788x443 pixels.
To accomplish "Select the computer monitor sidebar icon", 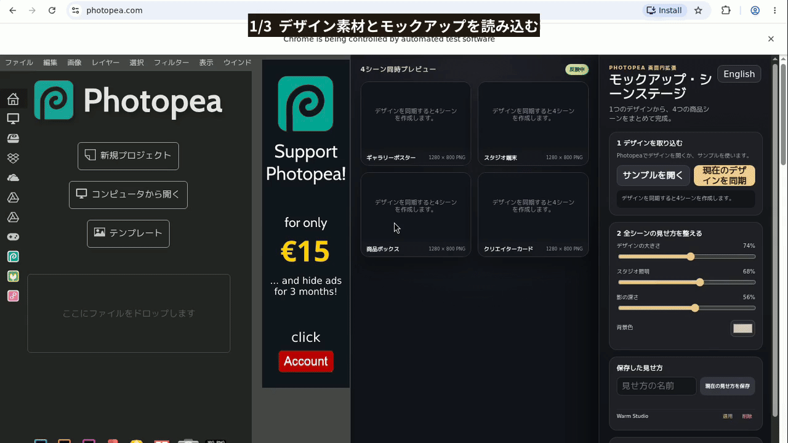I will click(x=13, y=119).
